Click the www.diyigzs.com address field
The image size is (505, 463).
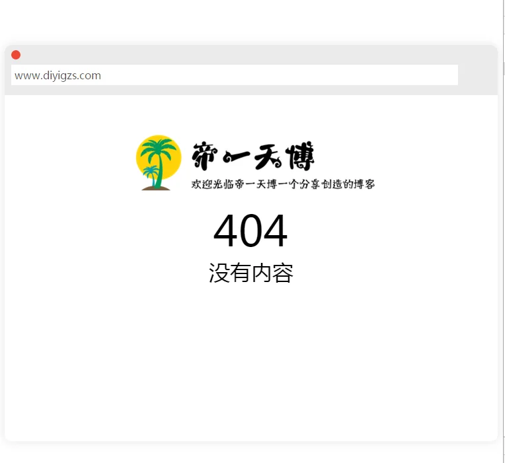pyautogui.click(x=235, y=75)
